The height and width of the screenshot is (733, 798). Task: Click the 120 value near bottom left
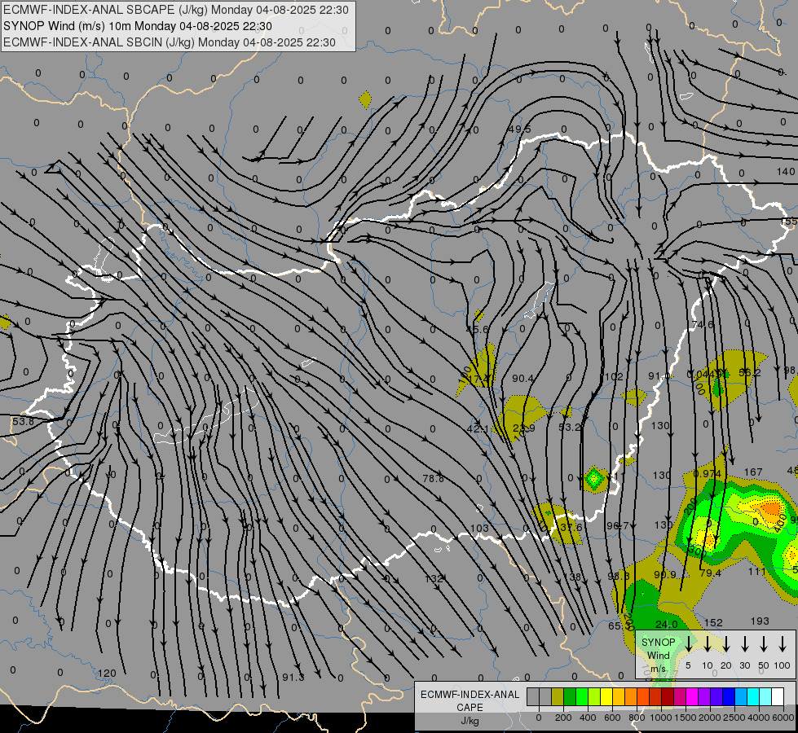click(107, 674)
